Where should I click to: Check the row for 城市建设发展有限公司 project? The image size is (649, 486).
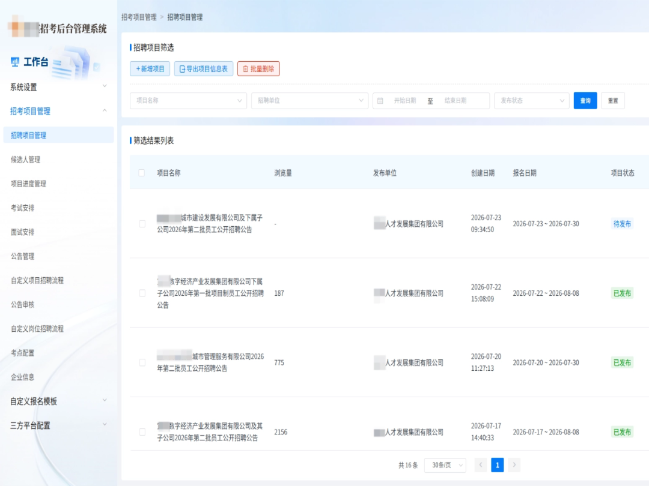click(142, 224)
